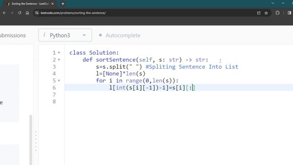Open the Python3 language dropdown
This screenshot has width=293, height=165.
pyautogui.click(x=65, y=35)
